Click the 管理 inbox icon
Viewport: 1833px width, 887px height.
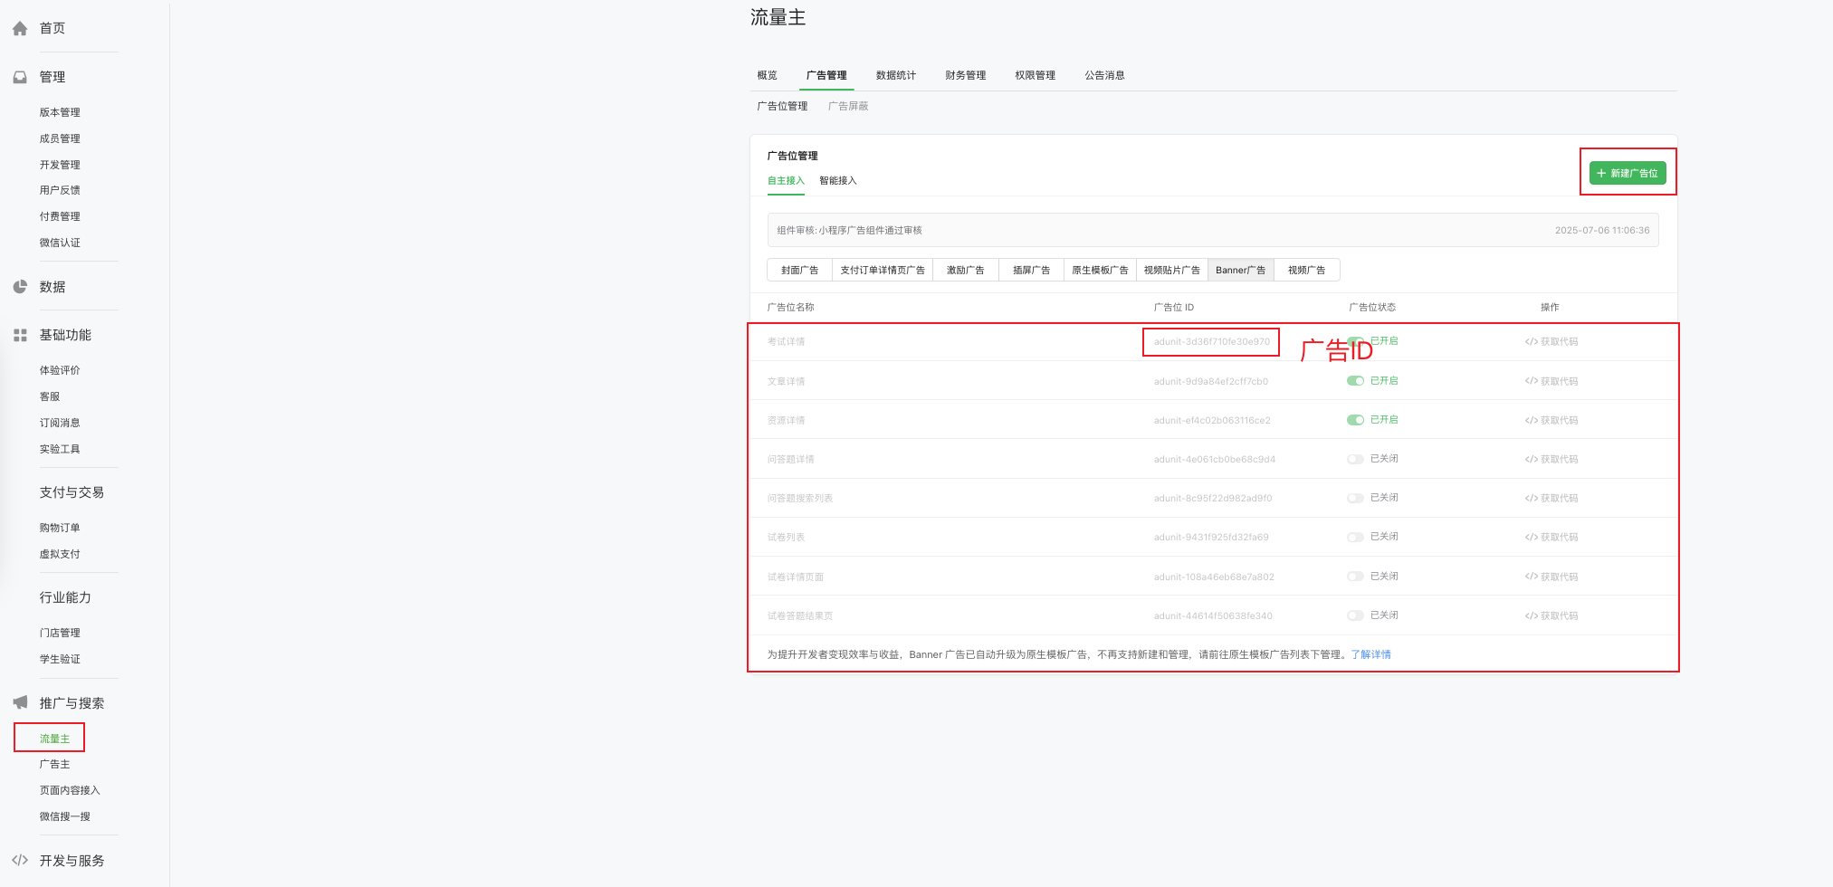[x=20, y=78]
